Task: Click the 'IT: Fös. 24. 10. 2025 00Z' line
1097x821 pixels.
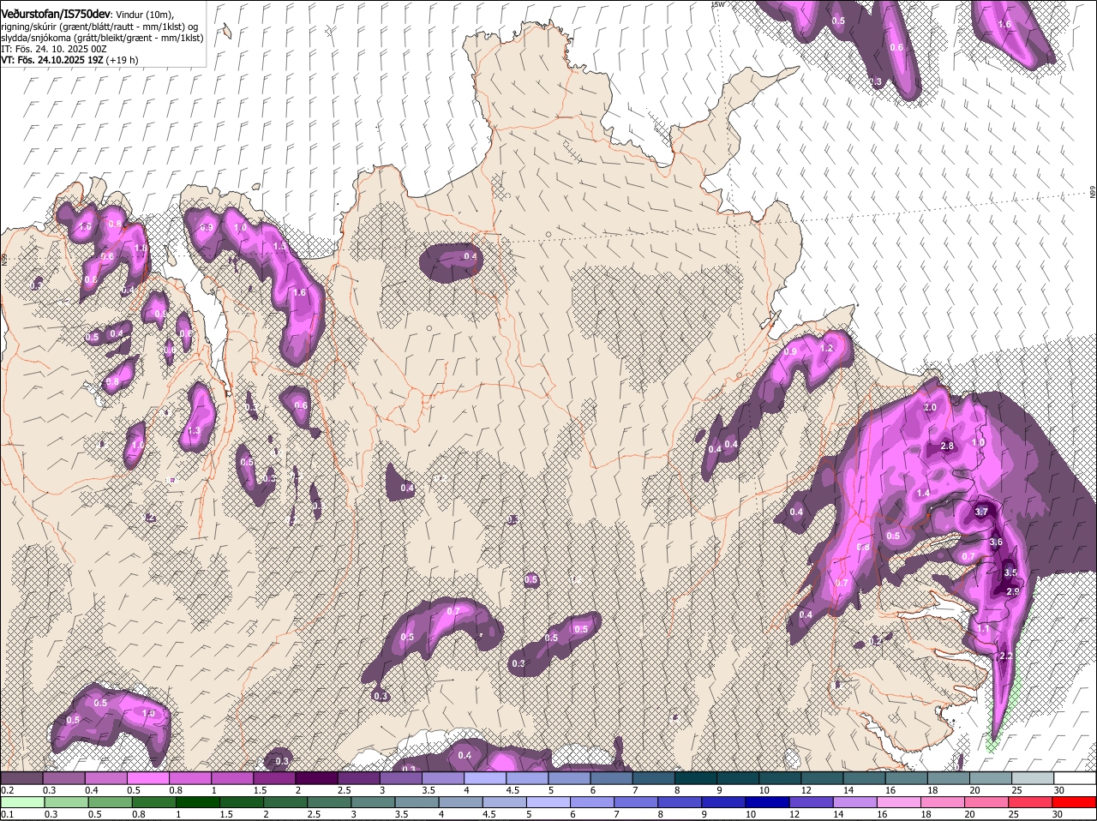Action: [x=54, y=49]
